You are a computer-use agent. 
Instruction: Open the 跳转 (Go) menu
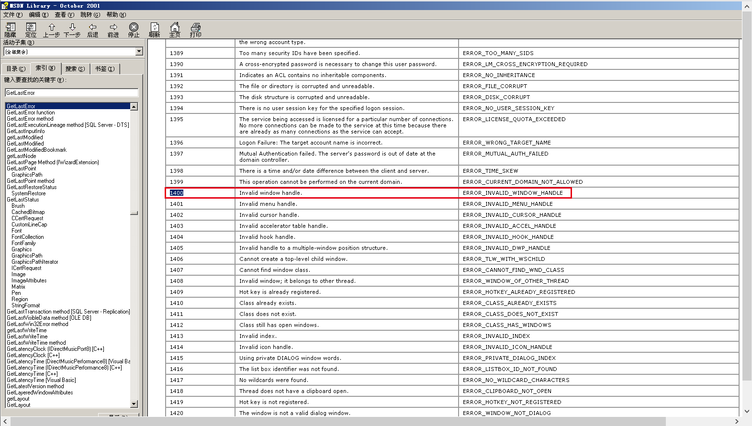[x=90, y=15]
